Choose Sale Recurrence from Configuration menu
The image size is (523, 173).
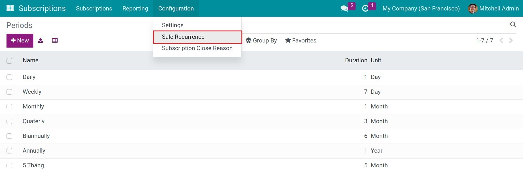[x=183, y=37]
